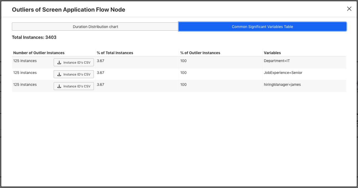The width and height of the screenshot is (358, 188).
Task: Click 125 instances text in hiringManager=james row
Action: [25, 84]
